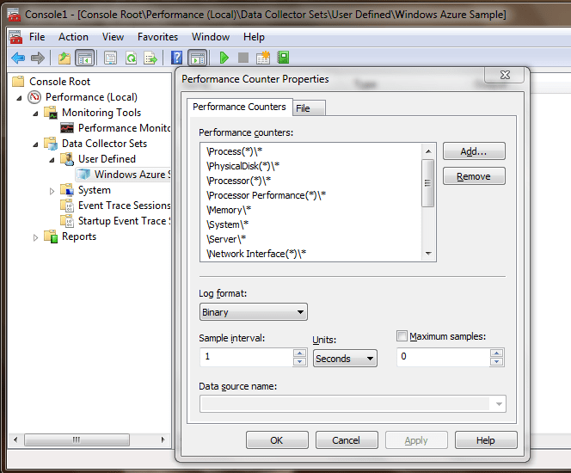
Task: Click the counters list scroll-down arrow
Action: (428, 254)
